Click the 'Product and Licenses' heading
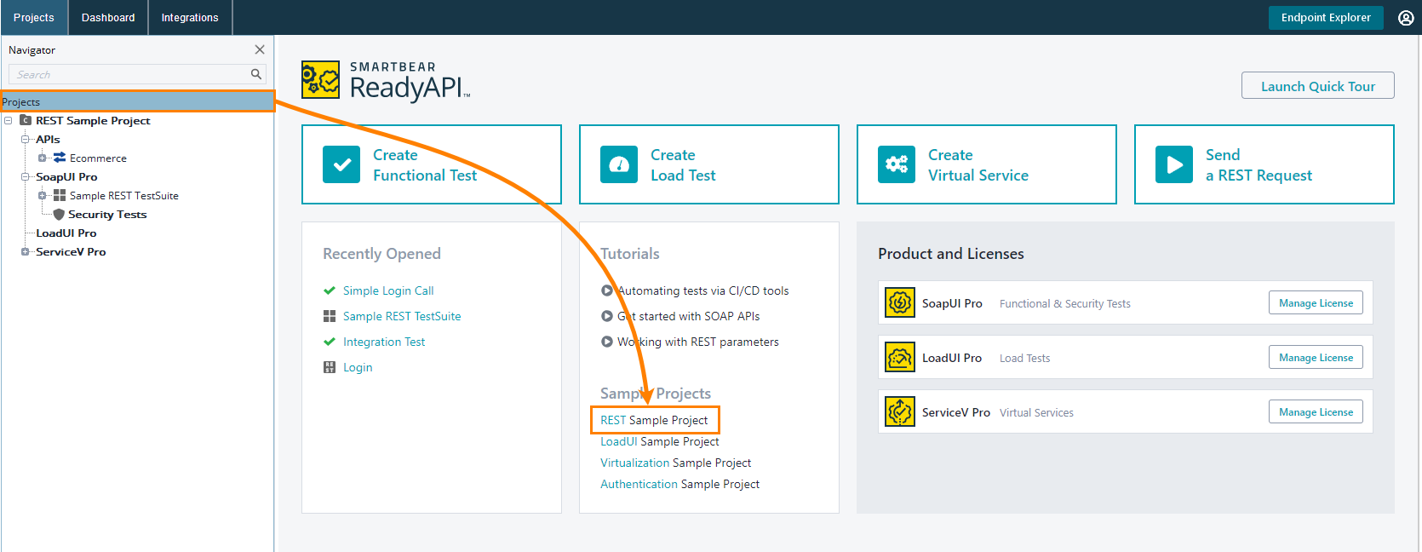This screenshot has width=1422, height=552. coord(951,253)
